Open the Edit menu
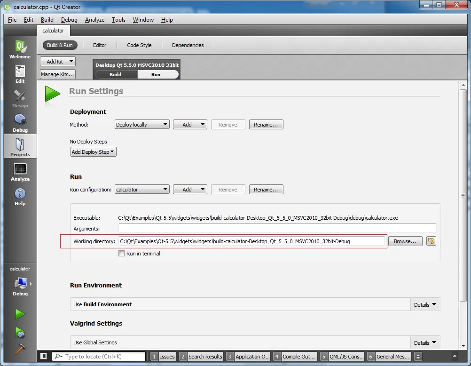 point(29,20)
